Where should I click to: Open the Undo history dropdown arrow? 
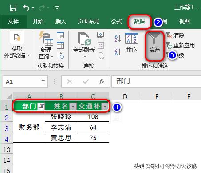[32, 8]
